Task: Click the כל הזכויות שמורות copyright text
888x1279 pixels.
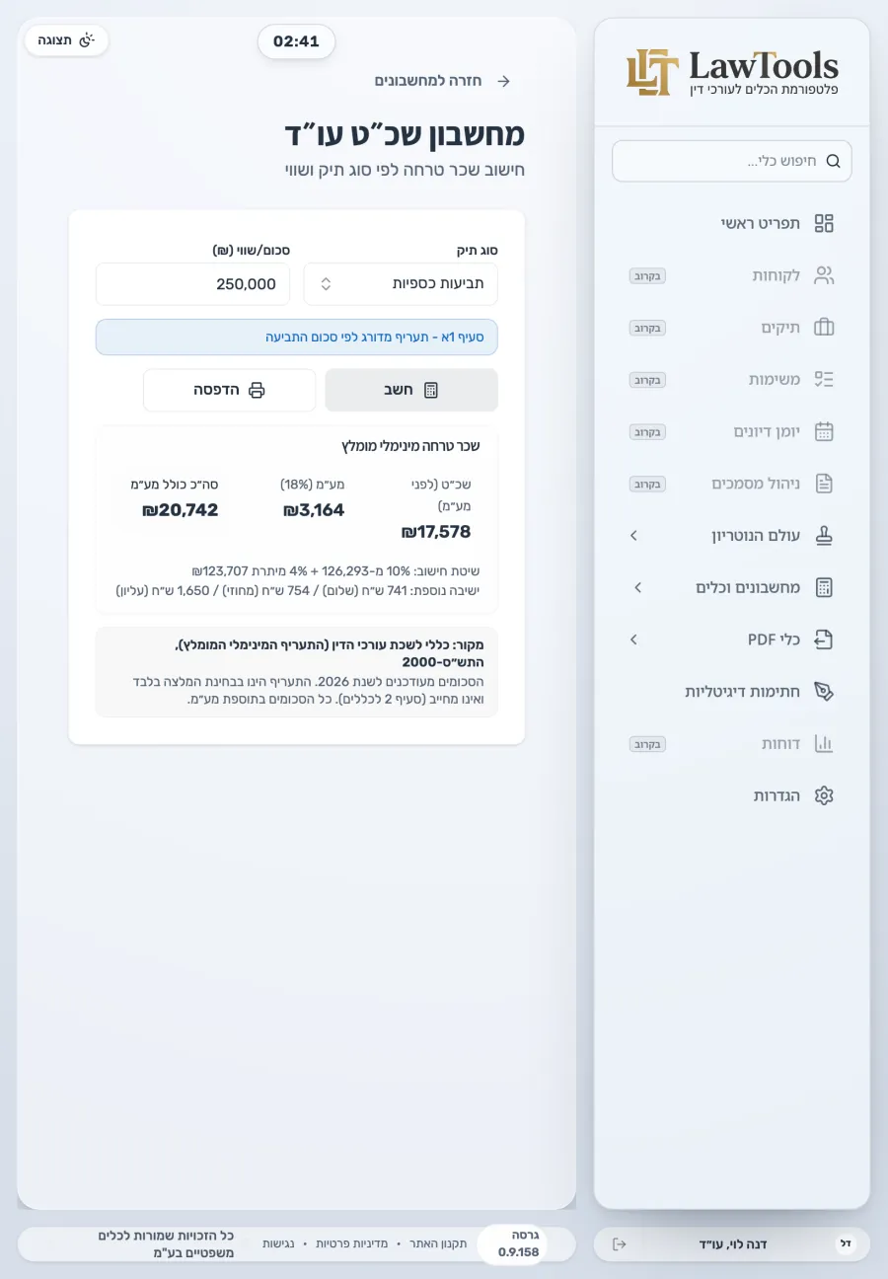Action: 166,1243
